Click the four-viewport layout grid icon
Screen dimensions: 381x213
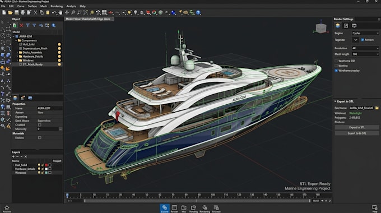click(x=104, y=13)
